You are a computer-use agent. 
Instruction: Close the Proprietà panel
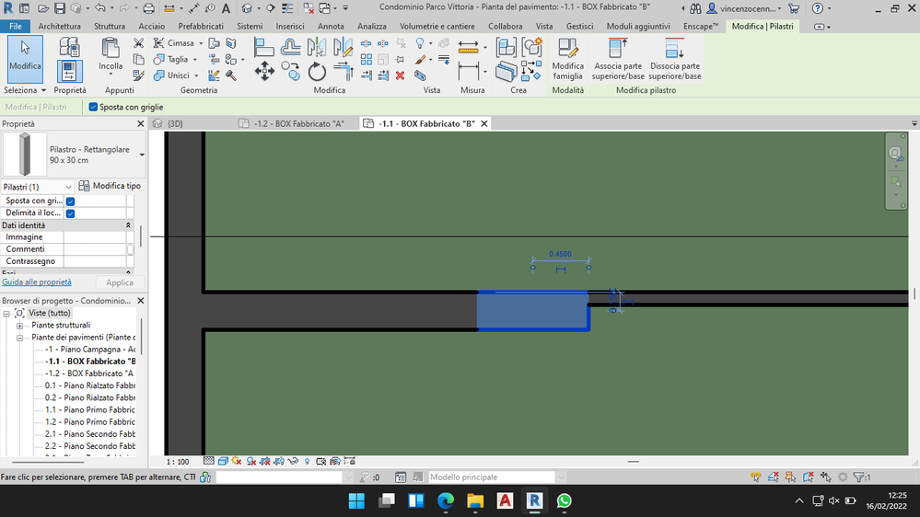(x=140, y=123)
